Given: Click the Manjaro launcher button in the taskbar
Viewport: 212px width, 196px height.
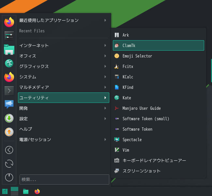Looking at the screenshot, I should 5,191.
